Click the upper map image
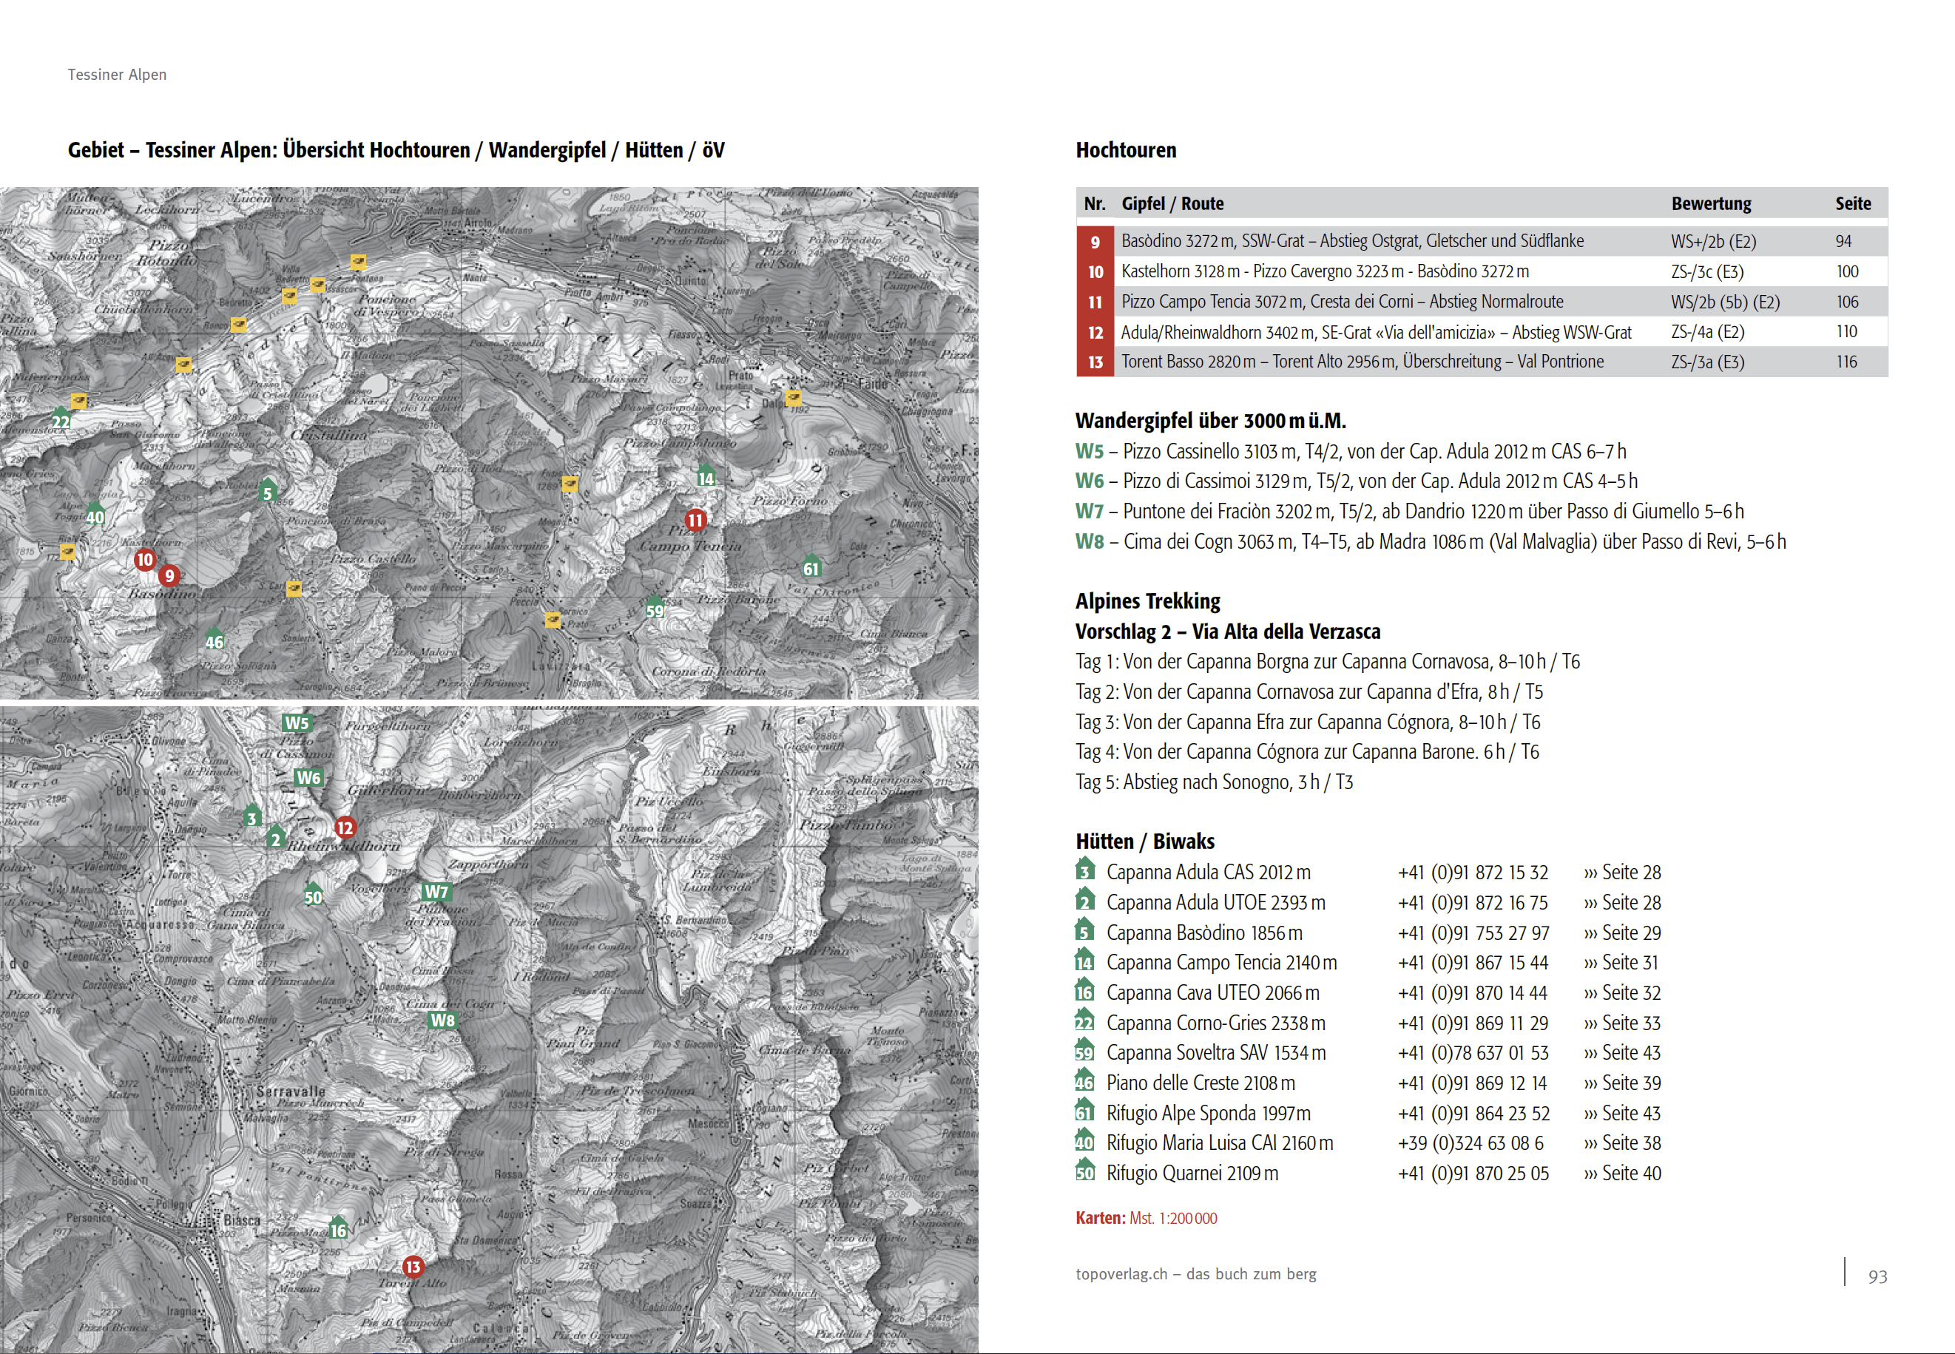1955x1354 pixels. 489,443
